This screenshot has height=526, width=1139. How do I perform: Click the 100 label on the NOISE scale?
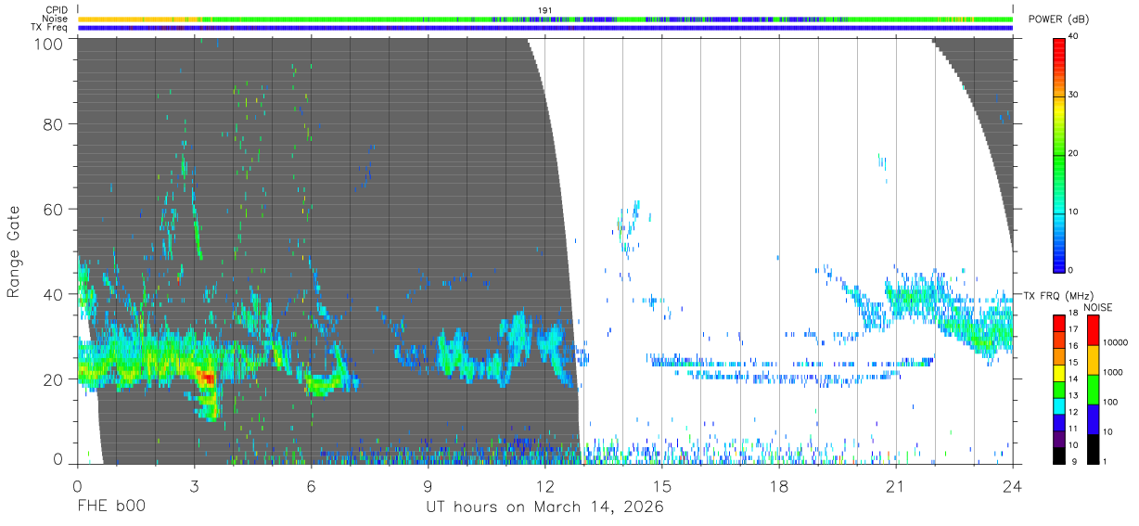point(1109,403)
